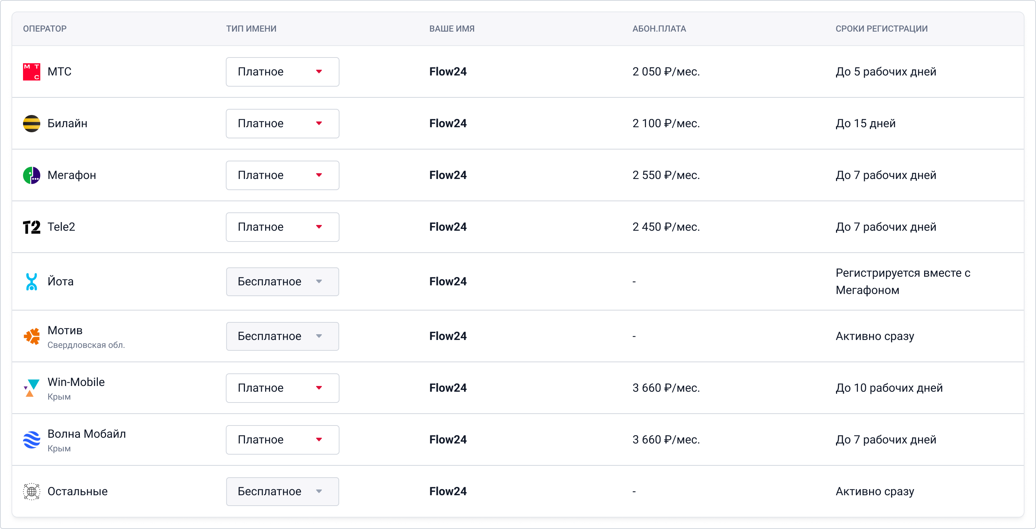Click the 2 100 ₽/мес. fee for Билайн
The height and width of the screenshot is (529, 1036).
(666, 124)
